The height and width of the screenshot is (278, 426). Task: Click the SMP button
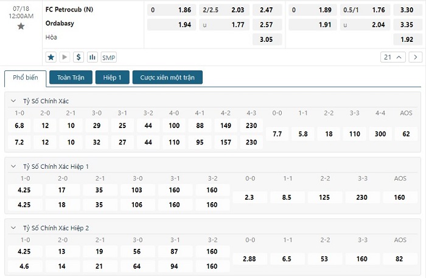click(109, 57)
